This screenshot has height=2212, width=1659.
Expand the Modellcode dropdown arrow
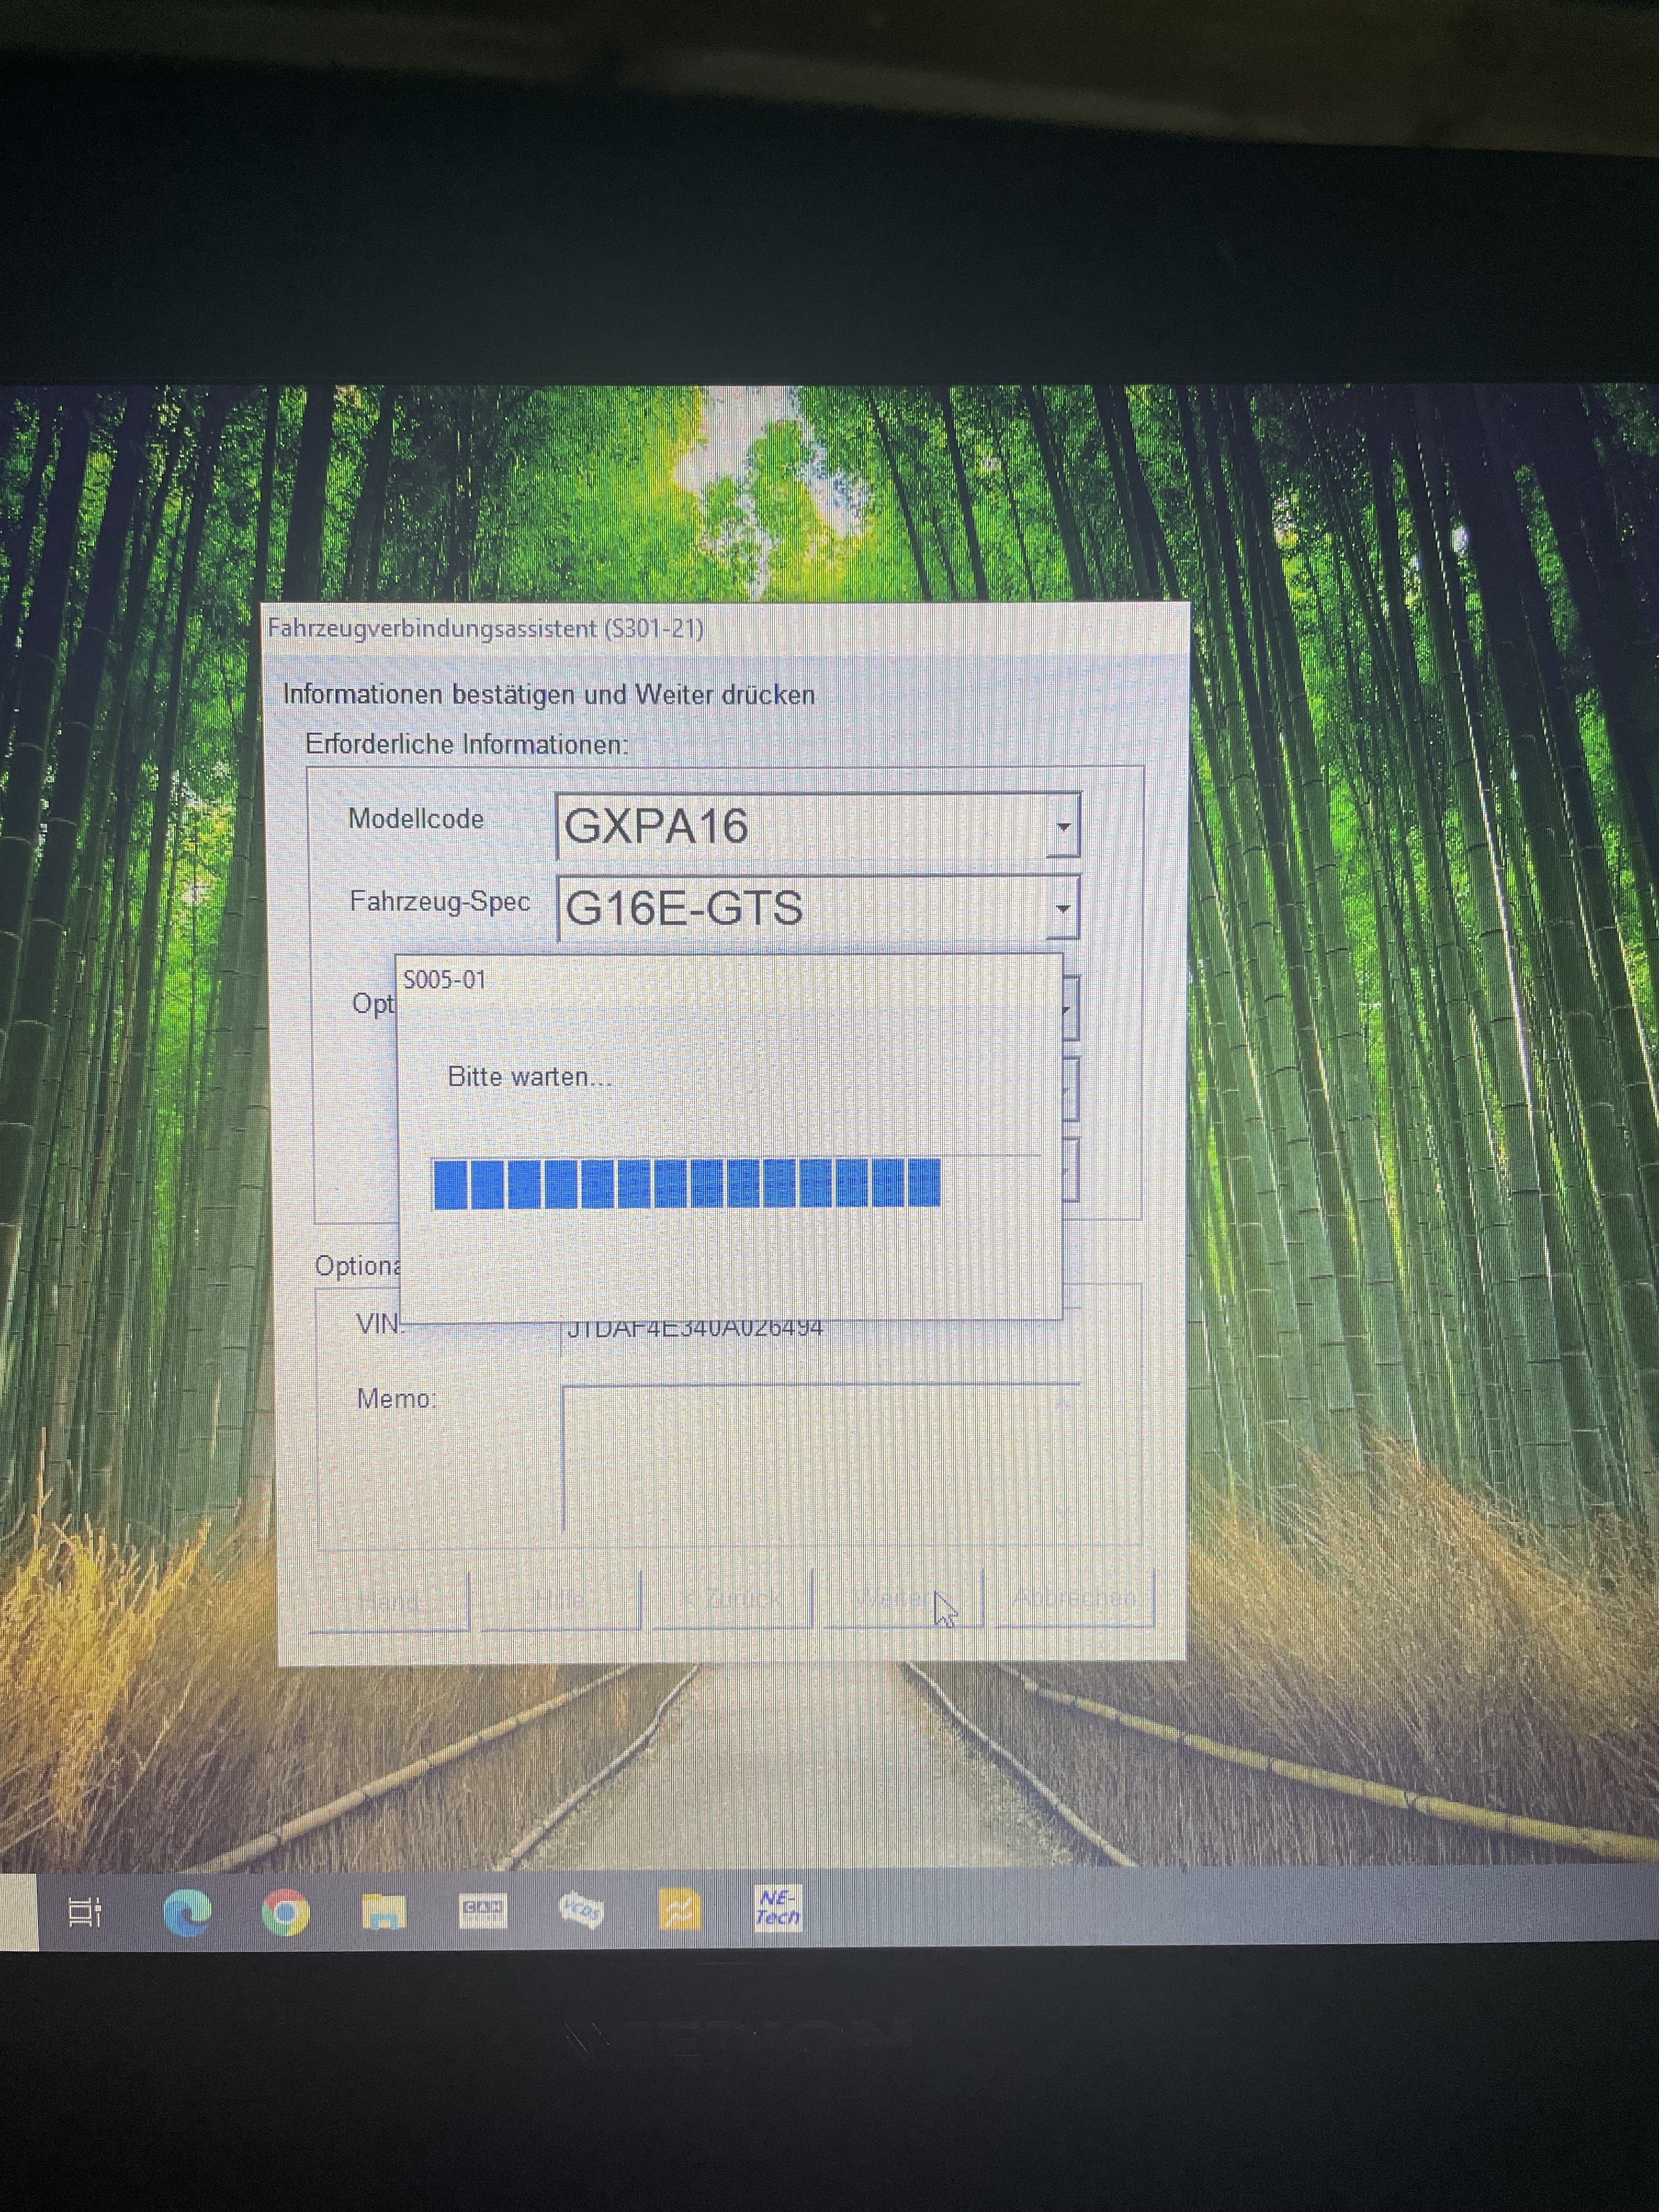point(1063,826)
